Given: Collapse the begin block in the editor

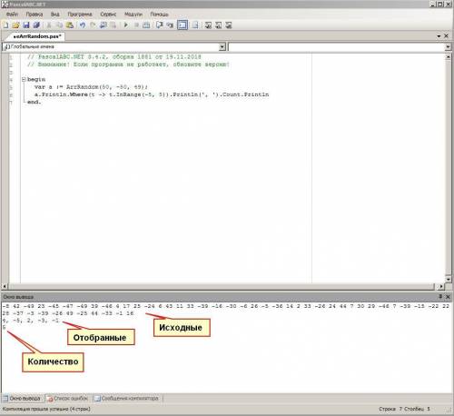Looking at the screenshot, I should tap(24, 80).
